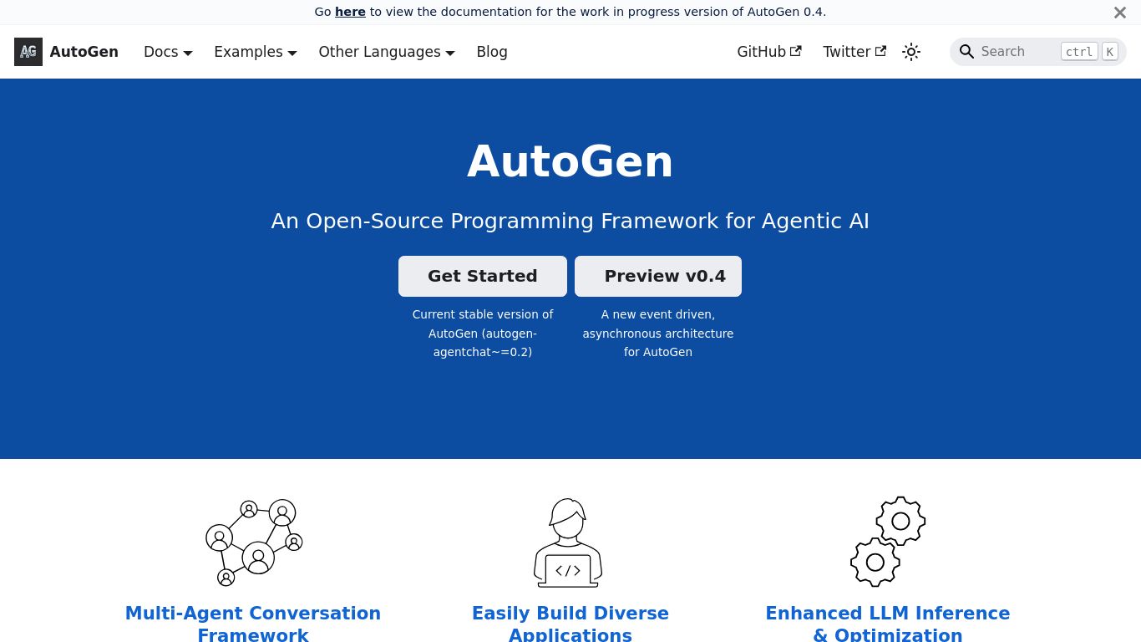The width and height of the screenshot is (1141, 642).
Task: Select 'A new event driven' description text
Action: click(658, 333)
